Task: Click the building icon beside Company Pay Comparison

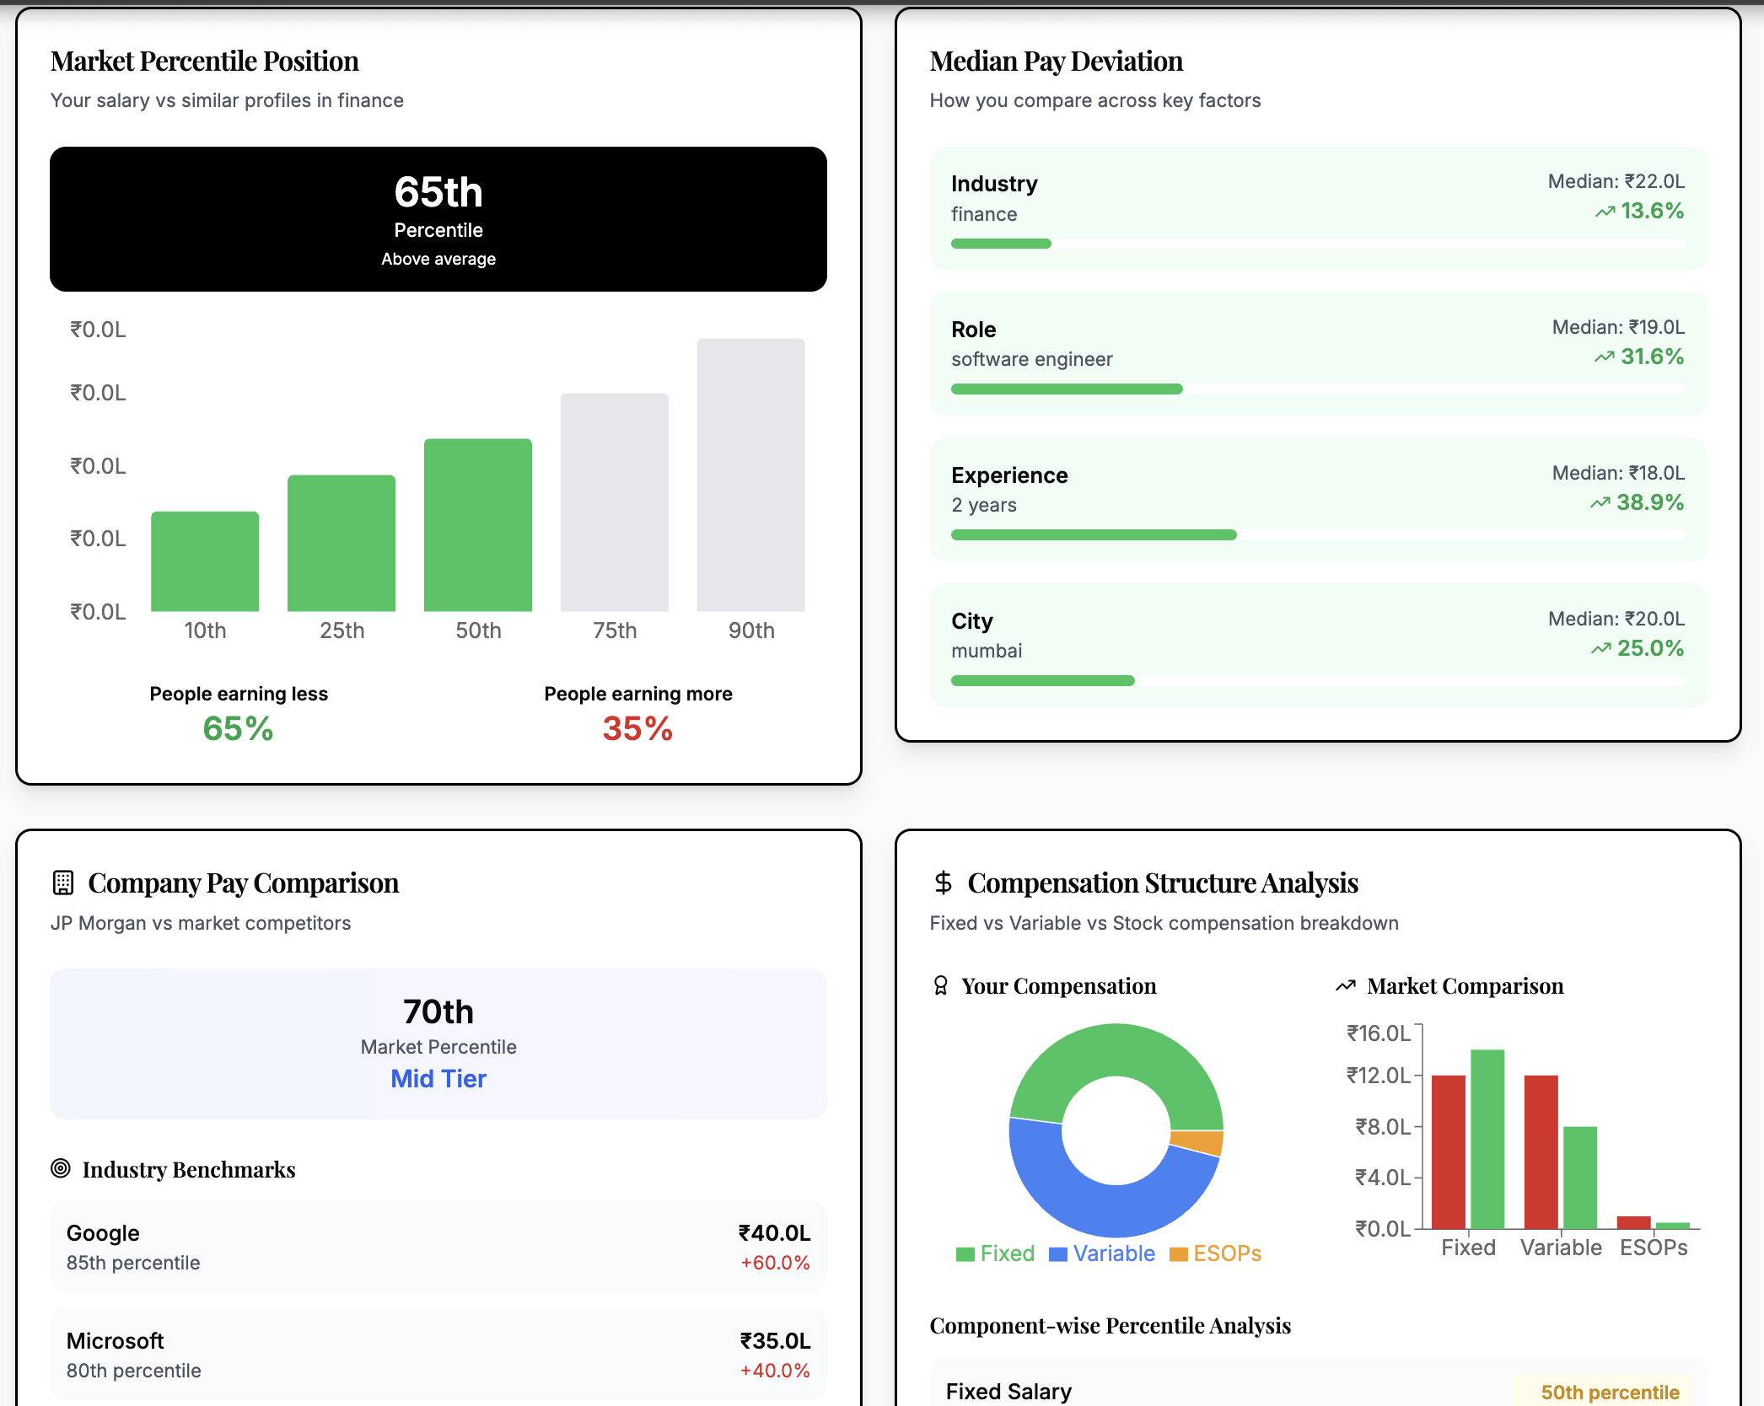Action: pyautogui.click(x=63, y=883)
